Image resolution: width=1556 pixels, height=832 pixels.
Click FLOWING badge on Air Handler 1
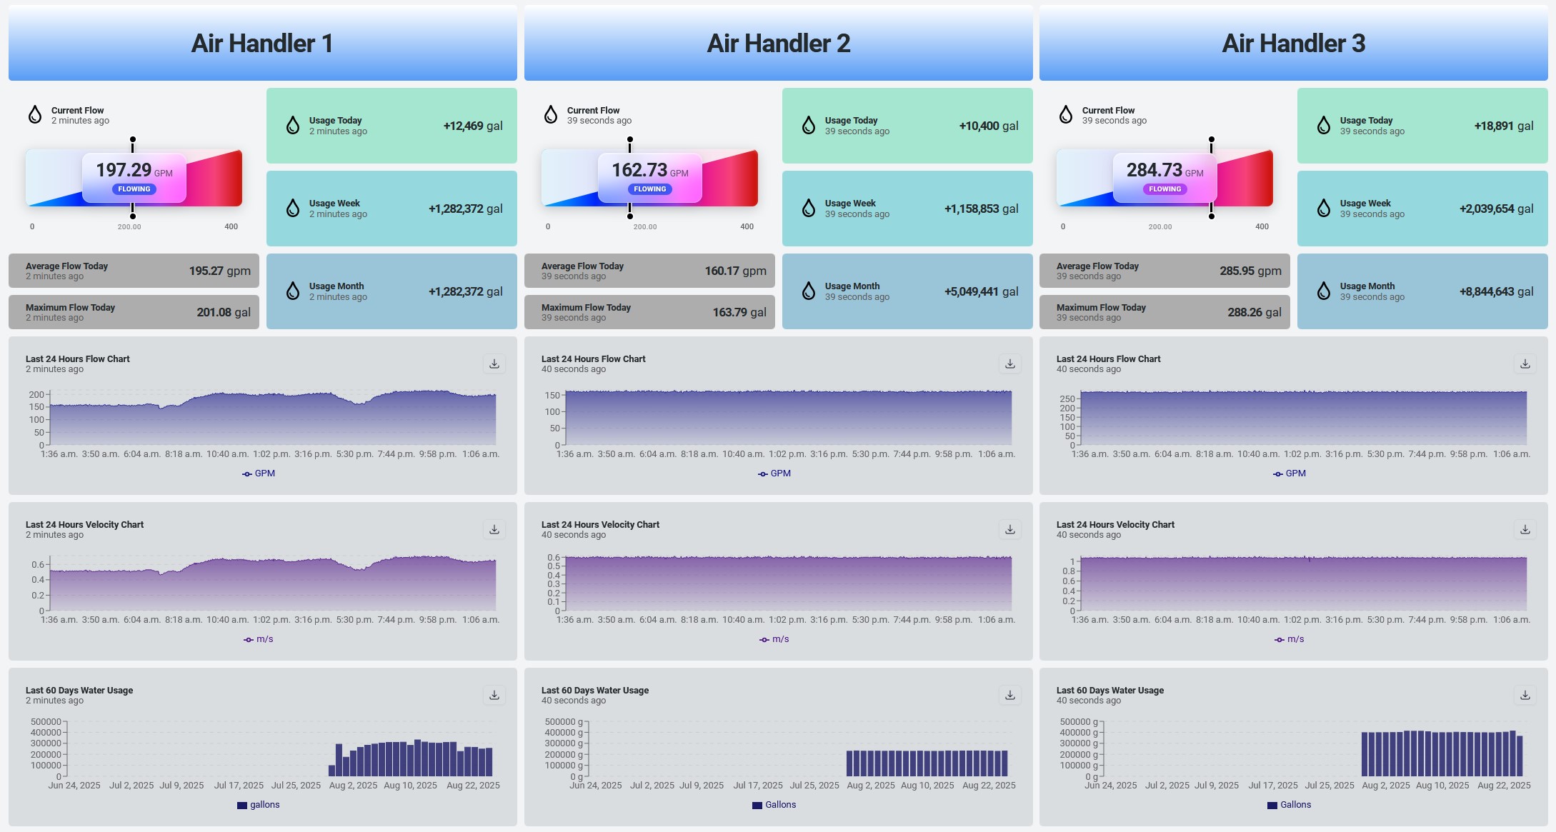pyautogui.click(x=134, y=189)
